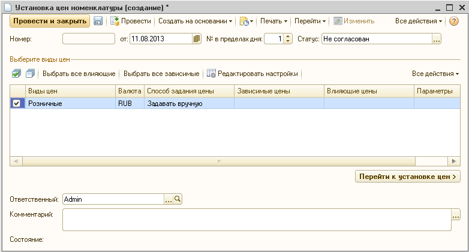Click the number-within-day stepper arrows
Image resolution: width=469 pixels, height=252 pixels.
(287, 39)
